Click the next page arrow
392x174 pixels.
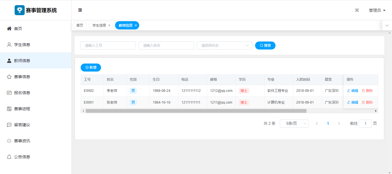(x=339, y=124)
